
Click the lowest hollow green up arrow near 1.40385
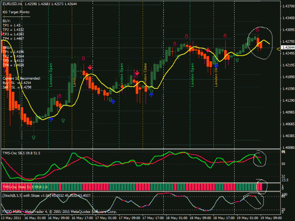[x=34, y=137]
